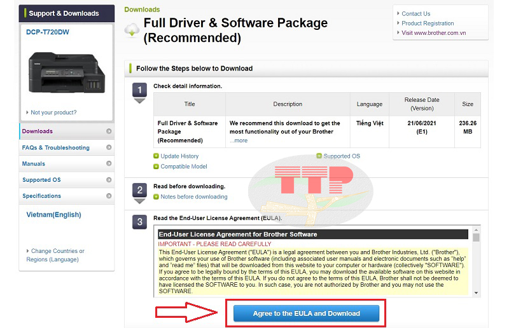Click the circle arrow icon beside Supported OS menu
This screenshot has width=509, height=328.
pos(109,180)
